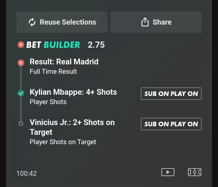Image resolution: width=218 pixels, height=187 pixels.
Task: Click the Reuse Selections refresh icon
Action: [x=32, y=22]
